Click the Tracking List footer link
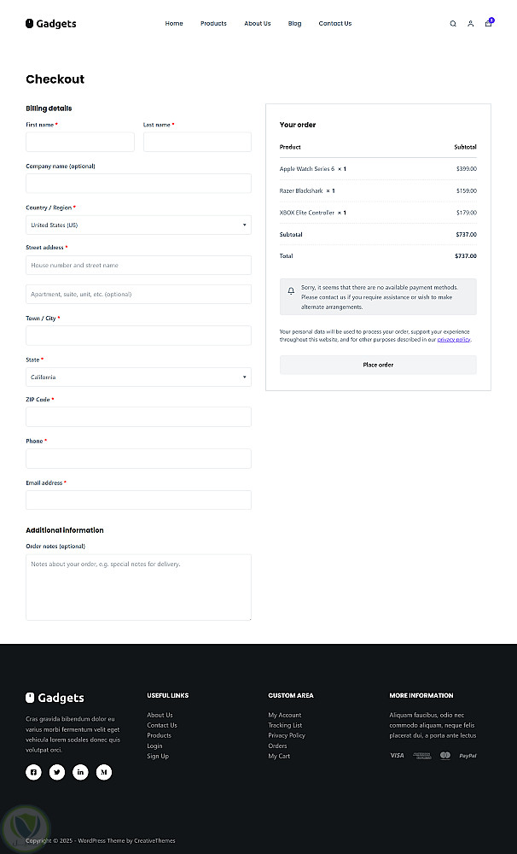The height and width of the screenshot is (854, 517). [285, 725]
